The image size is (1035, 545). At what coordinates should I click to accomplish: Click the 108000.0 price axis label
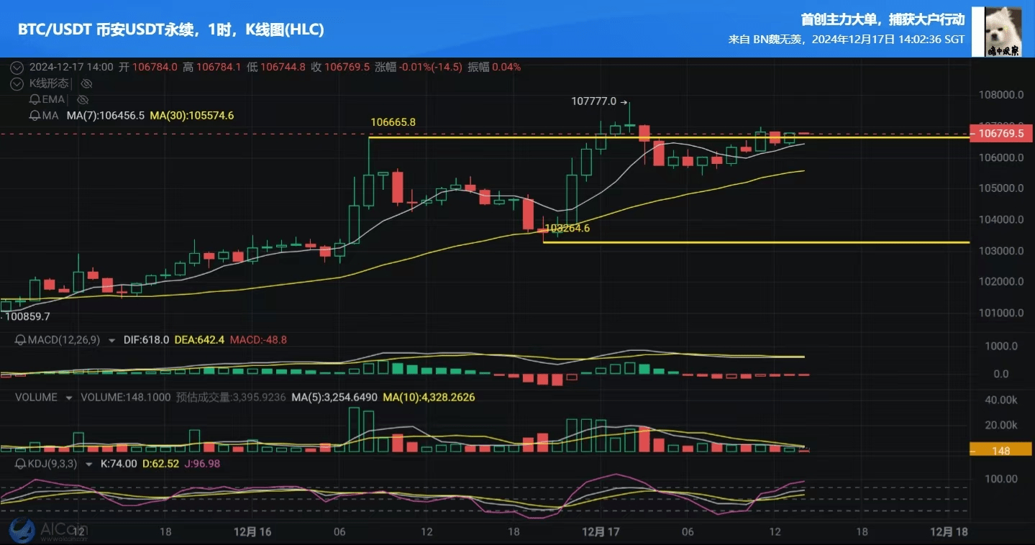[x=1000, y=95]
